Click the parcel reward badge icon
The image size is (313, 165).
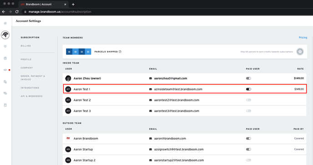tap(300, 52)
